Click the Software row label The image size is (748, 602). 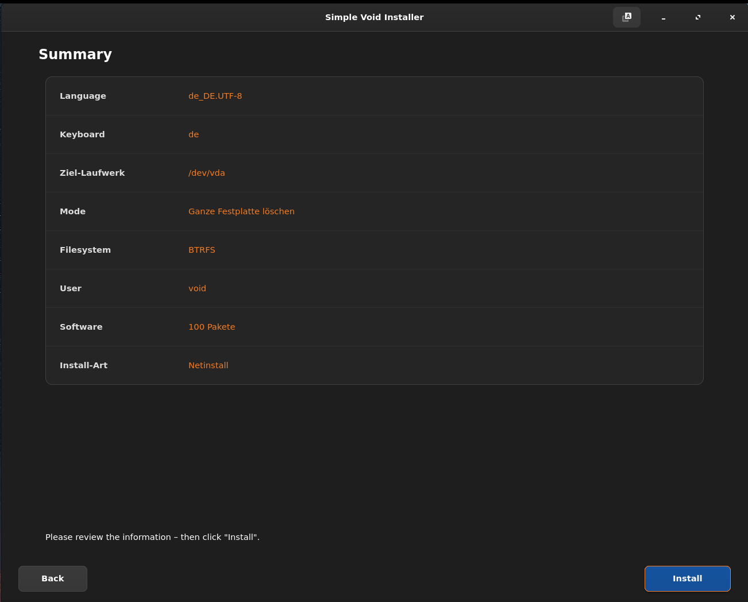(x=81, y=327)
